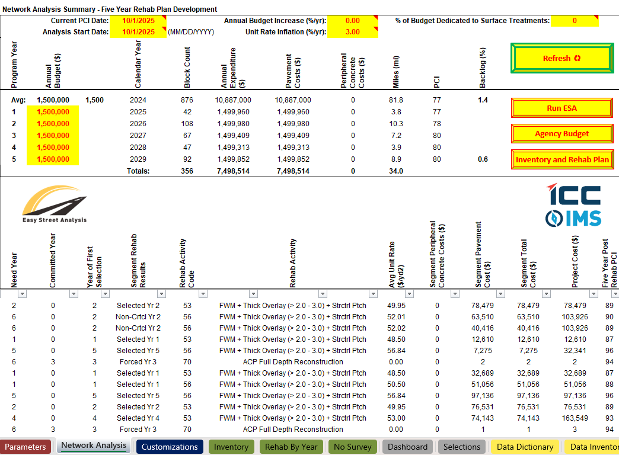The height and width of the screenshot is (455, 619).
Task: Expand the Project Cost filter dropdown
Action: (x=592, y=294)
